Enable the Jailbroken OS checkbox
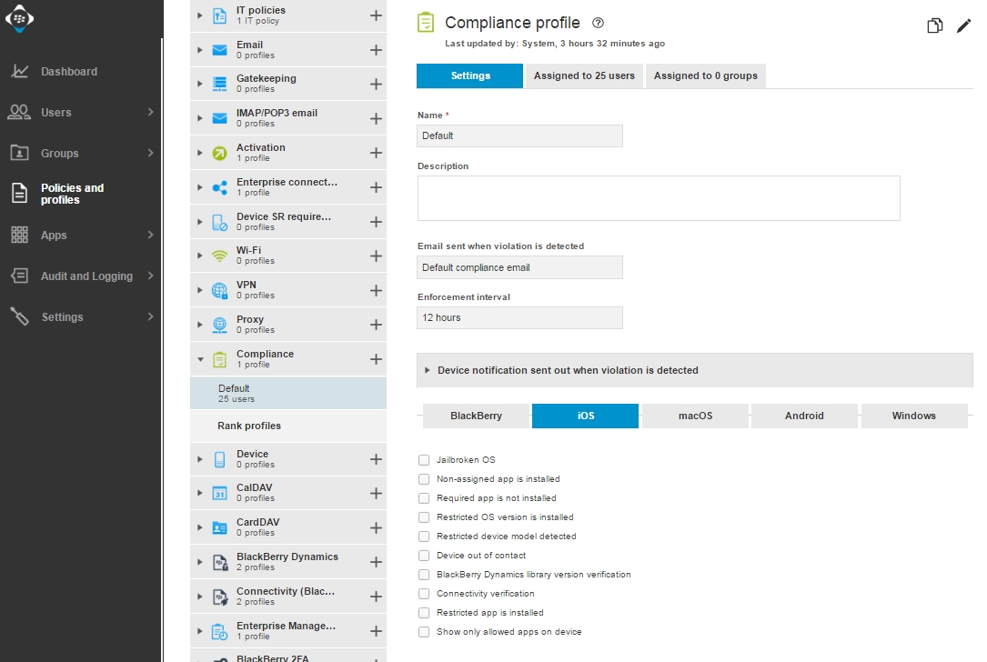This screenshot has width=987, height=662. (424, 460)
